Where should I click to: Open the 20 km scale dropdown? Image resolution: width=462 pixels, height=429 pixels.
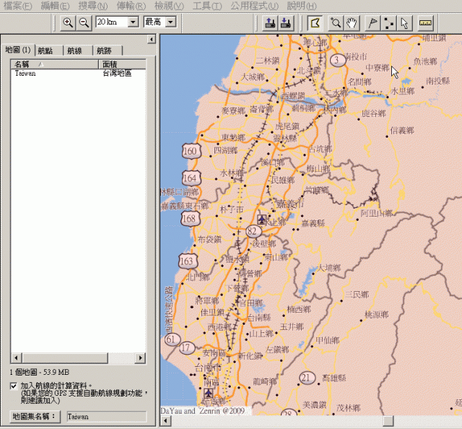(133, 22)
